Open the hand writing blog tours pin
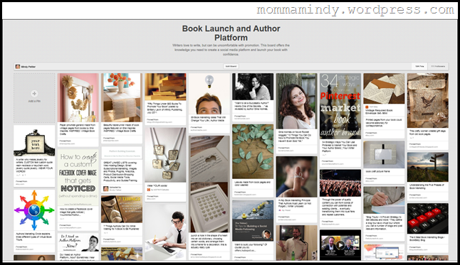The image size is (460, 265). coord(384,200)
